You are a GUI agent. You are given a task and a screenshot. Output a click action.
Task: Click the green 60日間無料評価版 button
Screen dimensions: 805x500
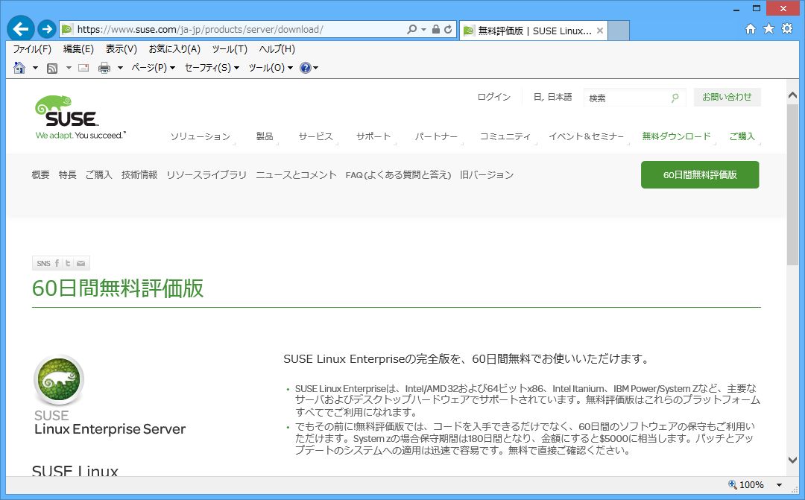pos(700,174)
